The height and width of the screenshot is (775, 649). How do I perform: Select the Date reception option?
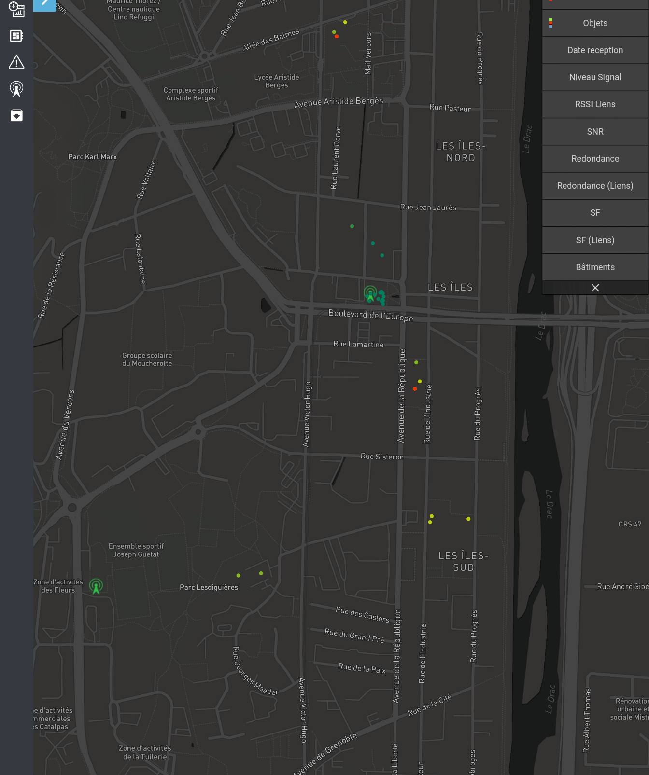click(x=595, y=50)
